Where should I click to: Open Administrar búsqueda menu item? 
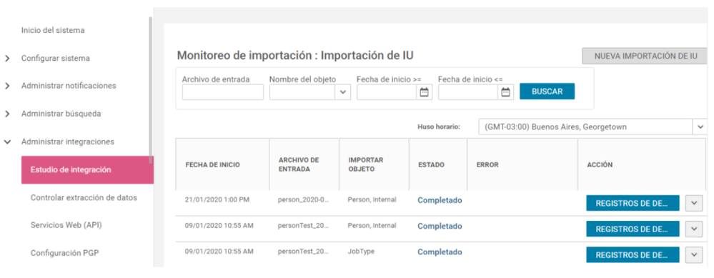click(61, 114)
